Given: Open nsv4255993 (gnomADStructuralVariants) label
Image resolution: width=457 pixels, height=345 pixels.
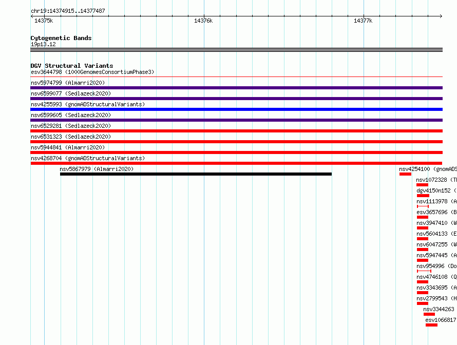Looking at the screenshot, I should click(x=88, y=104).
